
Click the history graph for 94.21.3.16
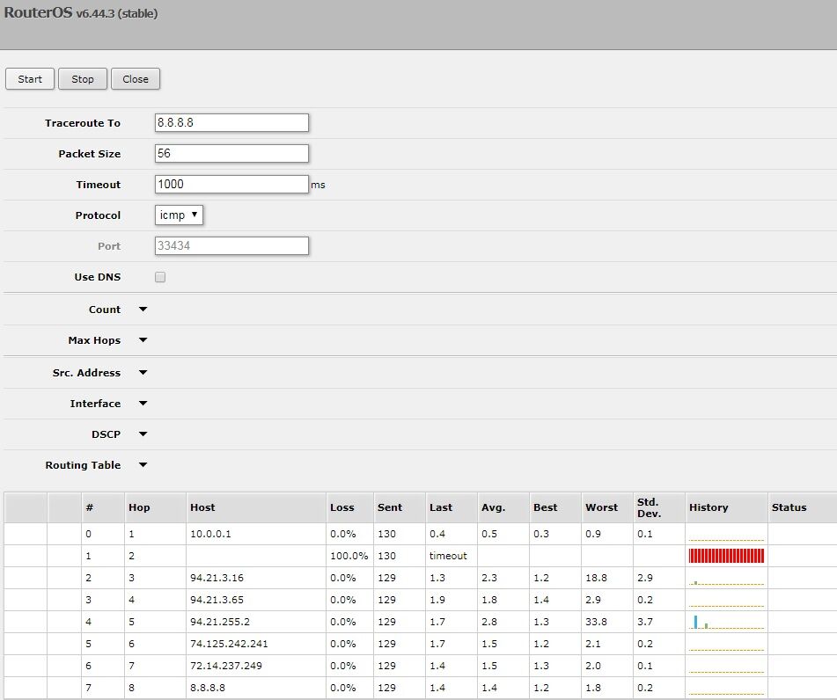(x=726, y=578)
